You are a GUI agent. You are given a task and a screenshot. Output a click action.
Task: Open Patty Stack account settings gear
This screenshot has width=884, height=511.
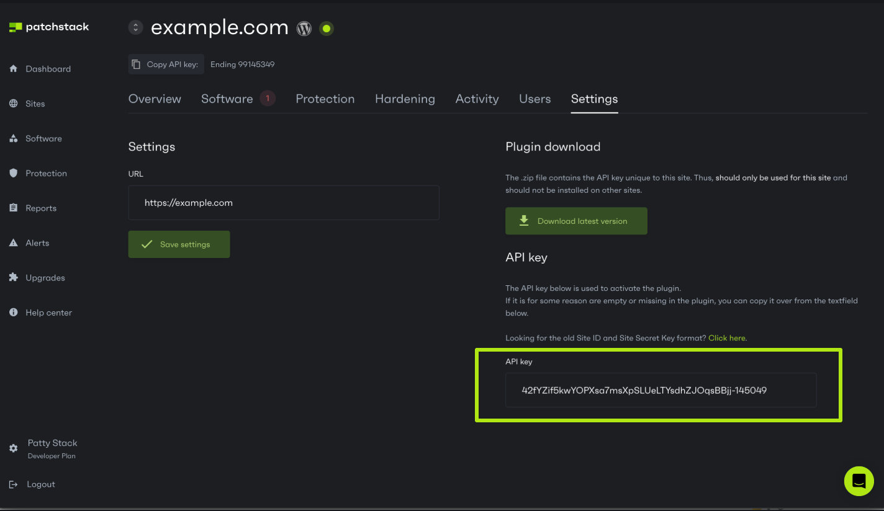14,448
